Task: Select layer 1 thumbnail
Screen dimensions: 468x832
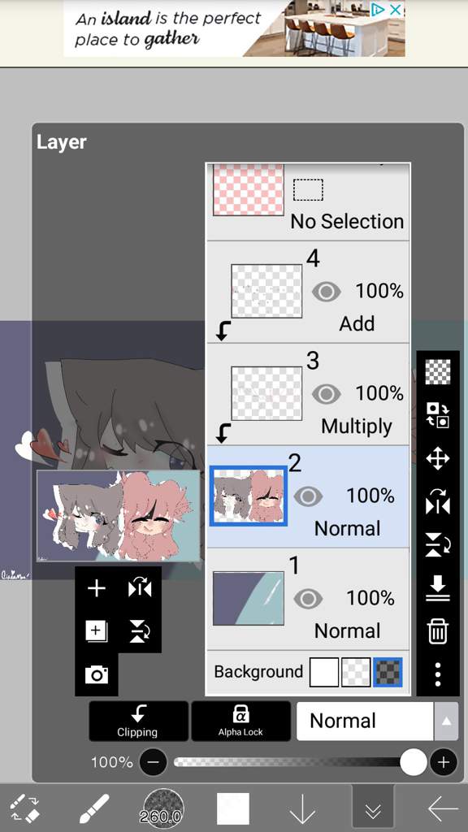Action: [249, 599]
